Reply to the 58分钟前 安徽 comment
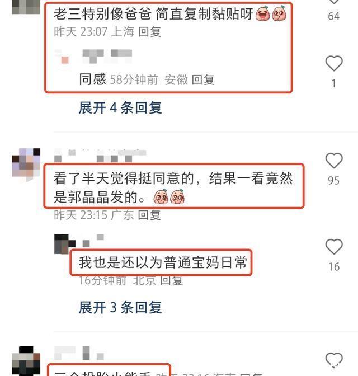This screenshot has height=376, width=358. tap(203, 79)
